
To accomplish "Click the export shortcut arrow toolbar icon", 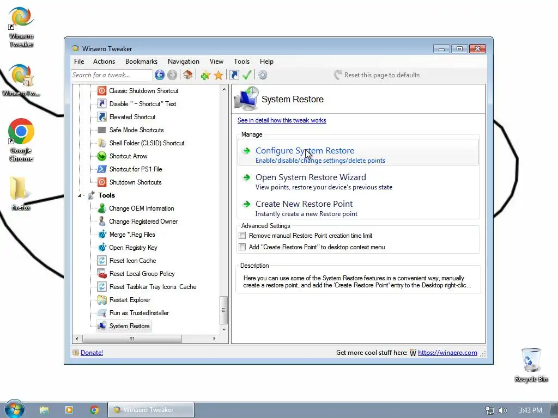I will coord(234,75).
